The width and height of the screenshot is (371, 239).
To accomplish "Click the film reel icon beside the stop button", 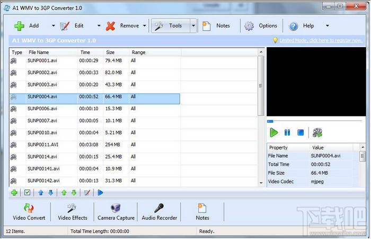I will point(317,132).
